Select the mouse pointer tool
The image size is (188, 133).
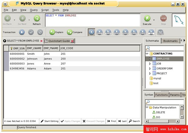[91, 32]
